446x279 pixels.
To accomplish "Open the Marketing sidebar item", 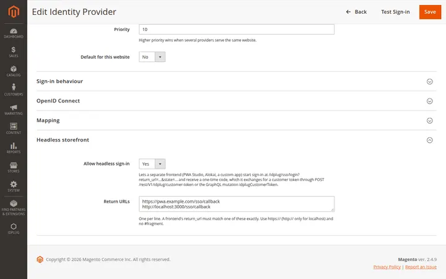I will click(14, 110).
